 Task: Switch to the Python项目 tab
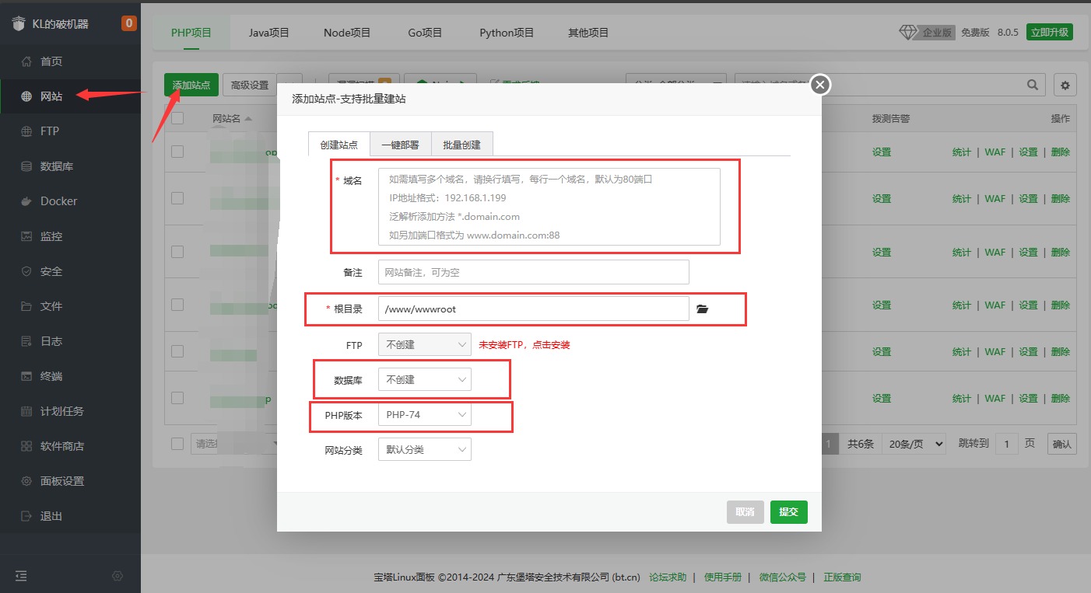tap(506, 32)
